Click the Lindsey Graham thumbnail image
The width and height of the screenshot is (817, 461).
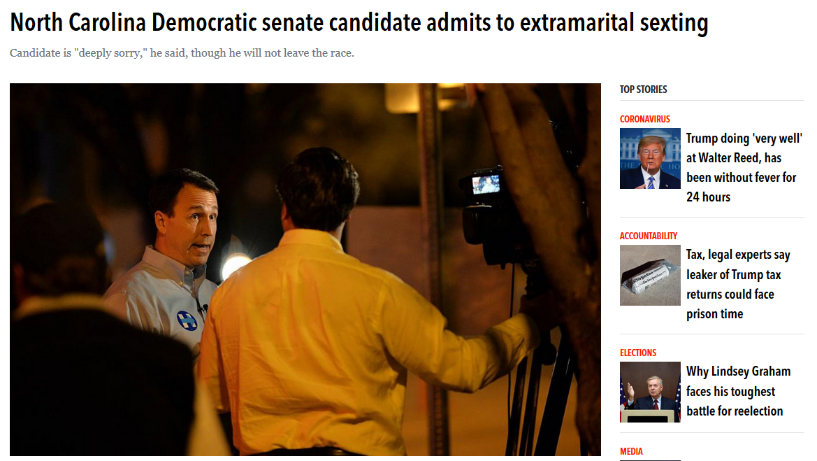coord(650,392)
